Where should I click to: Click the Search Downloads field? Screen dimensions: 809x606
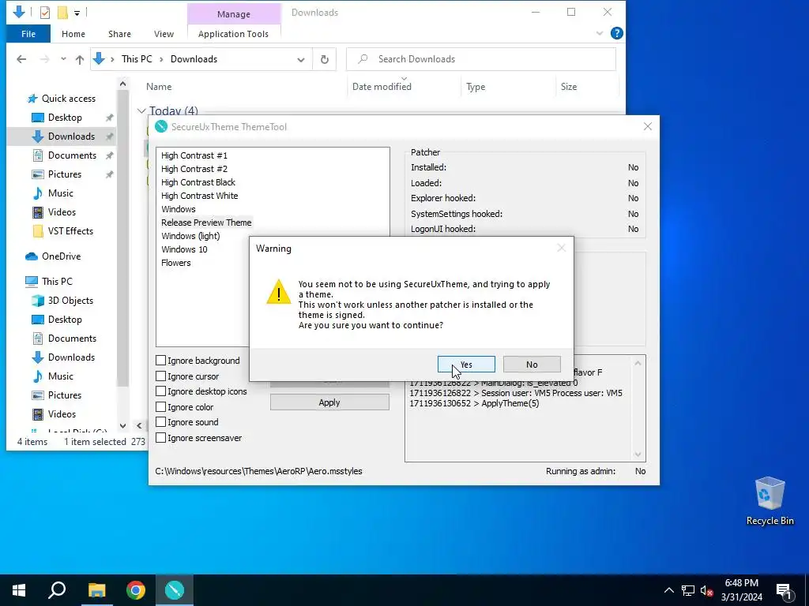tap(481, 59)
